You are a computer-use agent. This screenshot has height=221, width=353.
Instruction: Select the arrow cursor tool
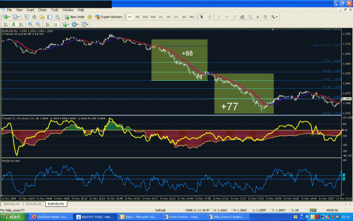point(202,17)
